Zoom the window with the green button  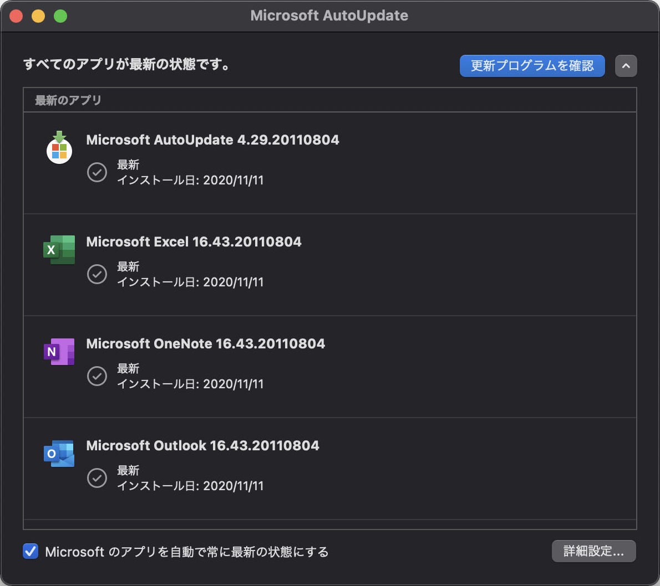(x=60, y=16)
